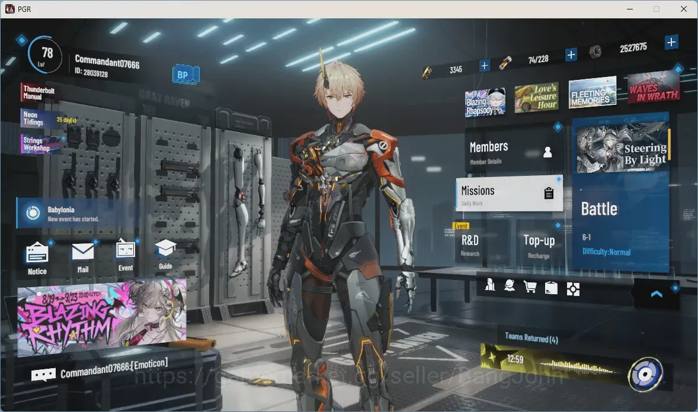Viewport: 698px width, 412px height.
Task: Click the plus next to 3345 currency
Action: coord(484,66)
